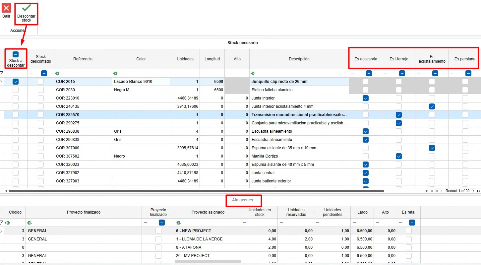Click the filter funnel icon in Almacenes grid
The width and height of the screenshot is (481, 265).
coord(2,223)
